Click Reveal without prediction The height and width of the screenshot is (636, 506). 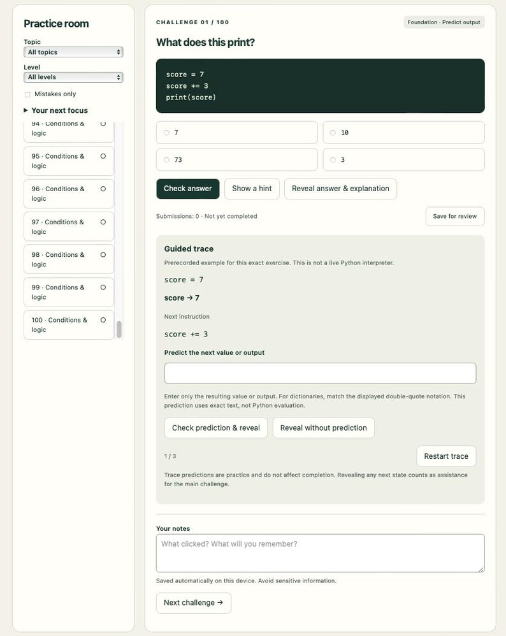323,428
